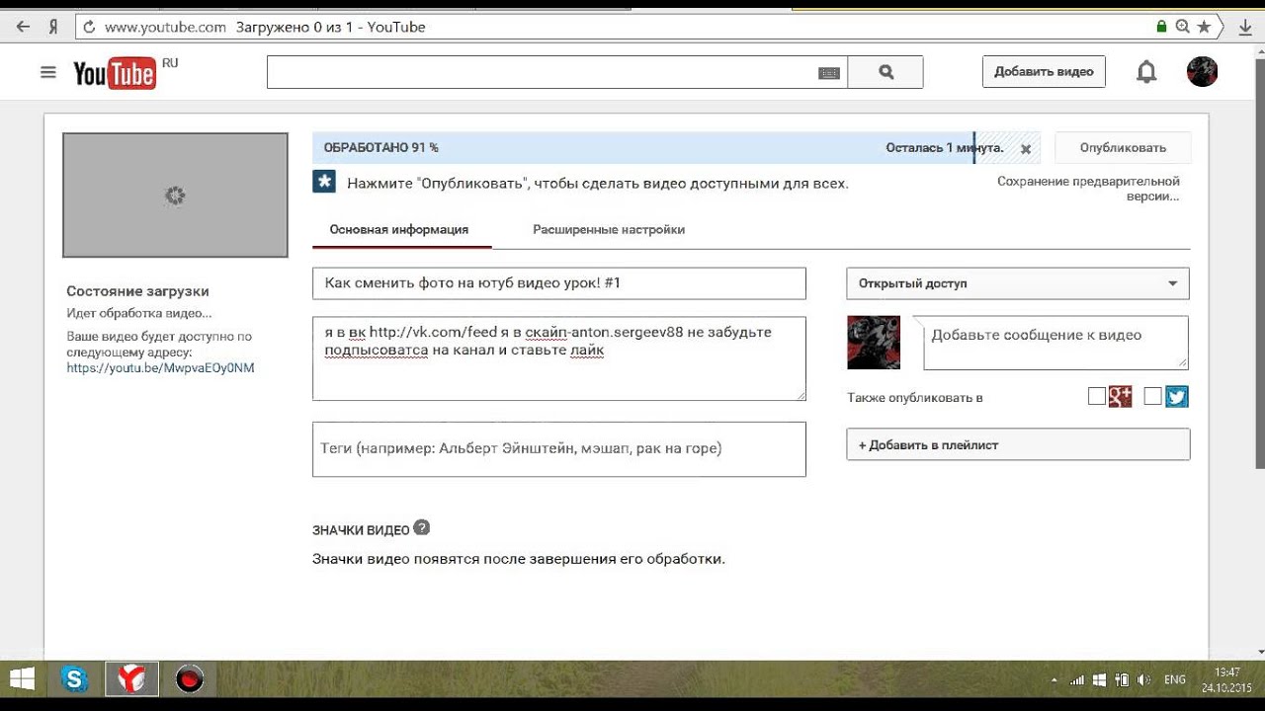The height and width of the screenshot is (711, 1265).
Task: Go back with the browser back arrow
Action: pos(22,27)
